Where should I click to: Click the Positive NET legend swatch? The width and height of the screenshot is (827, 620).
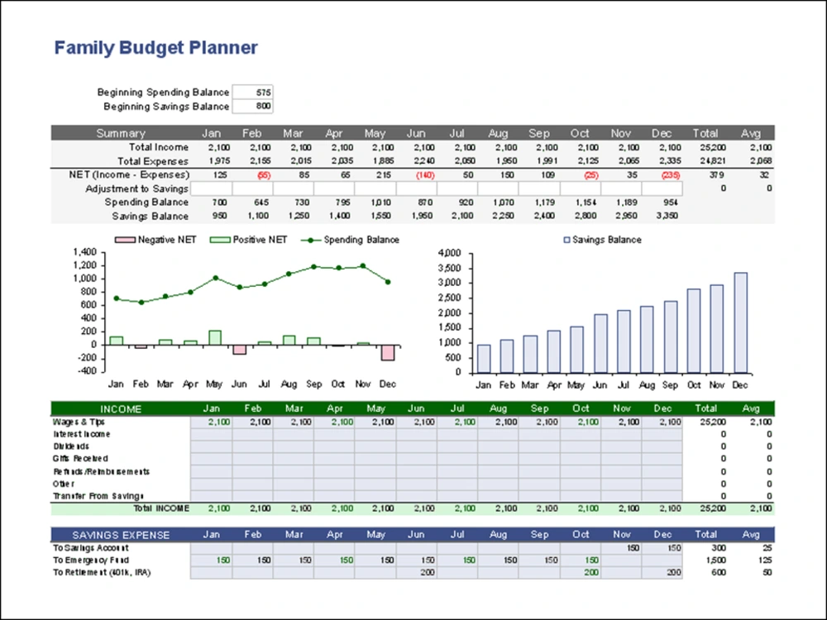click(x=220, y=240)
